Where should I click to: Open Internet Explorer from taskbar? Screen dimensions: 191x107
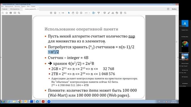click(x=9, y=102)
